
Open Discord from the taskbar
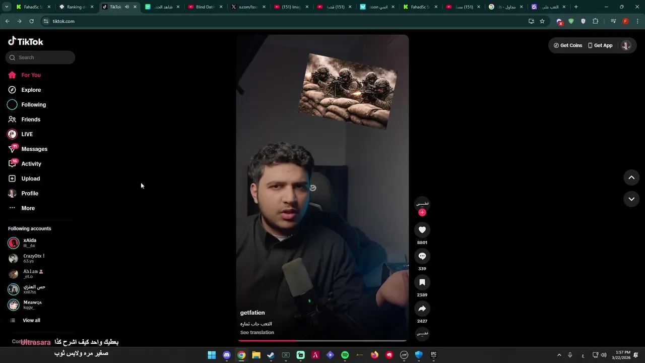tap(227, 355)
